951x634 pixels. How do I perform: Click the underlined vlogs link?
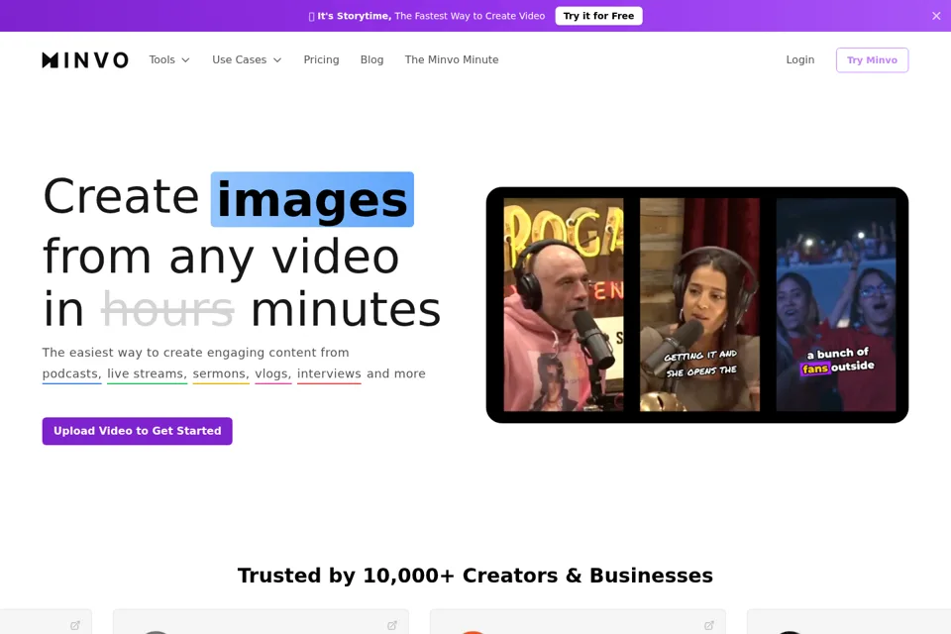pos(273,373)
